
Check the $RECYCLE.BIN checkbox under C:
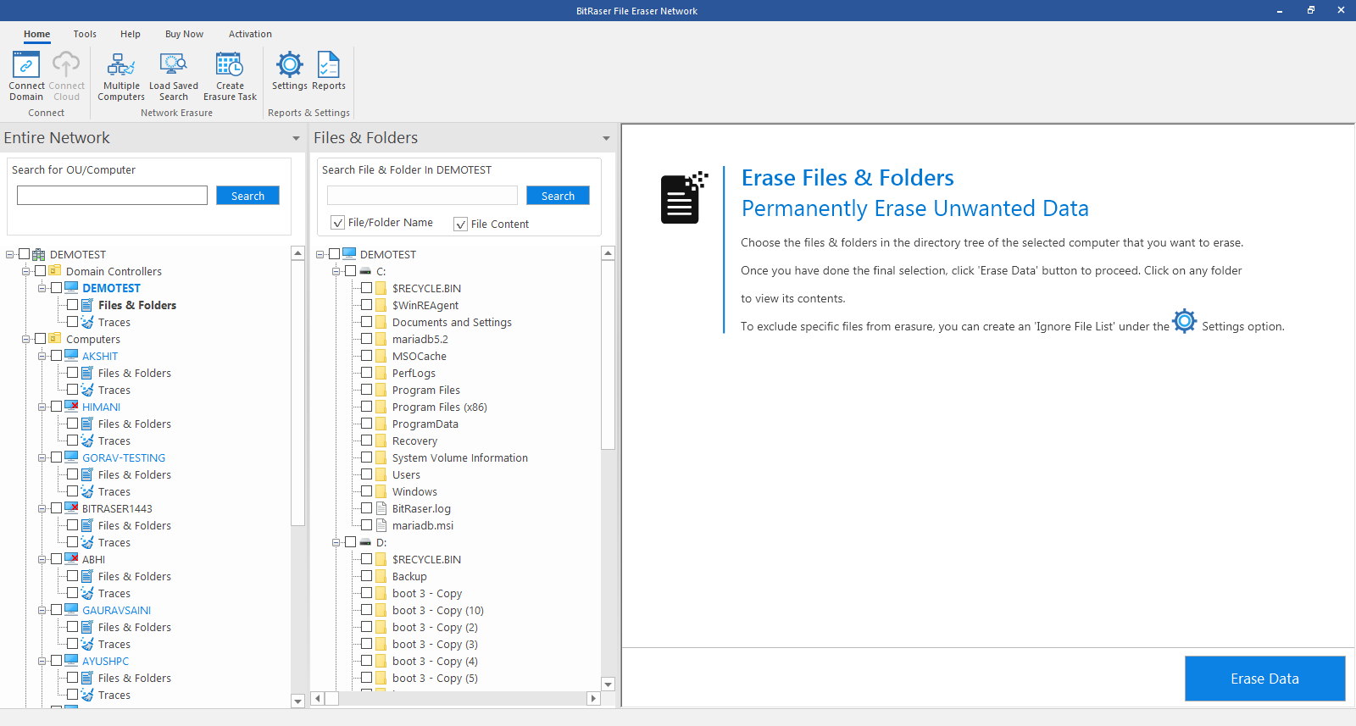pos(367,288)
